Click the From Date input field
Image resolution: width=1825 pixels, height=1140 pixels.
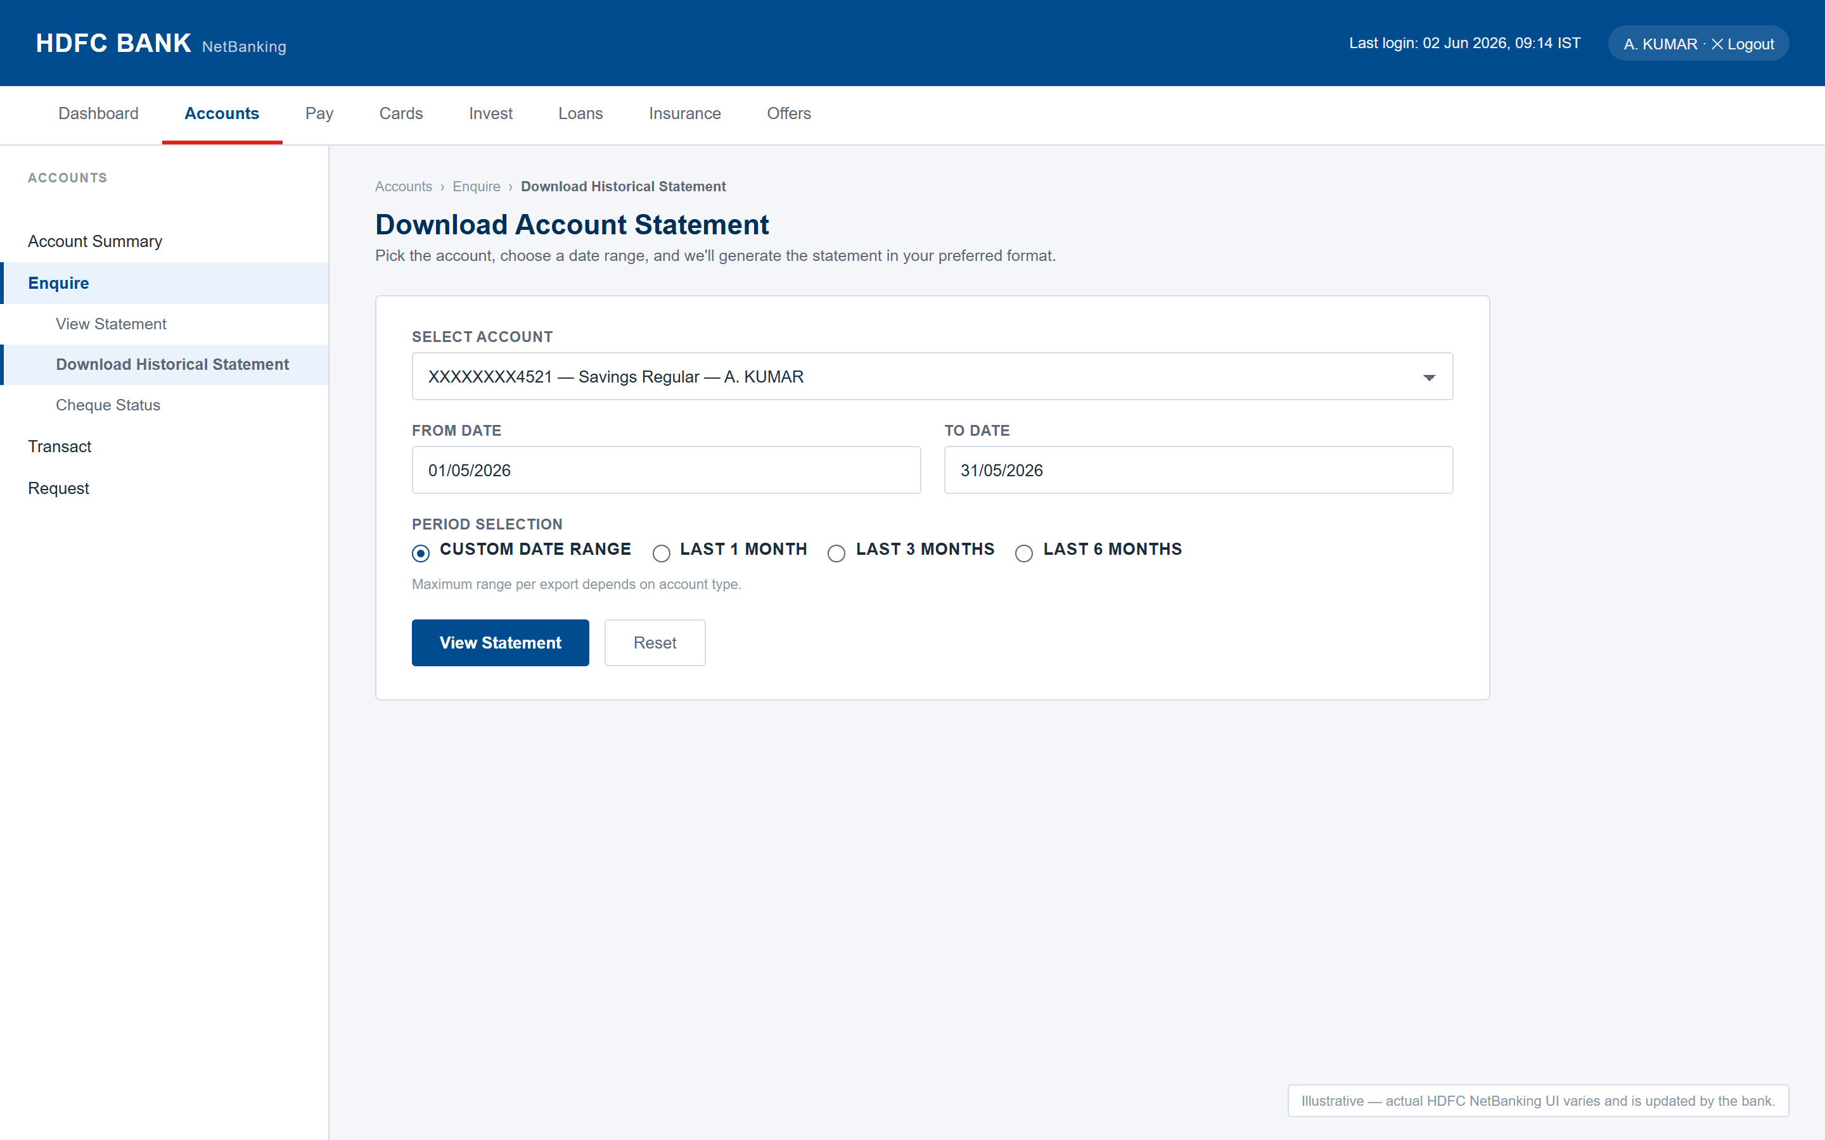pos(666,470)
